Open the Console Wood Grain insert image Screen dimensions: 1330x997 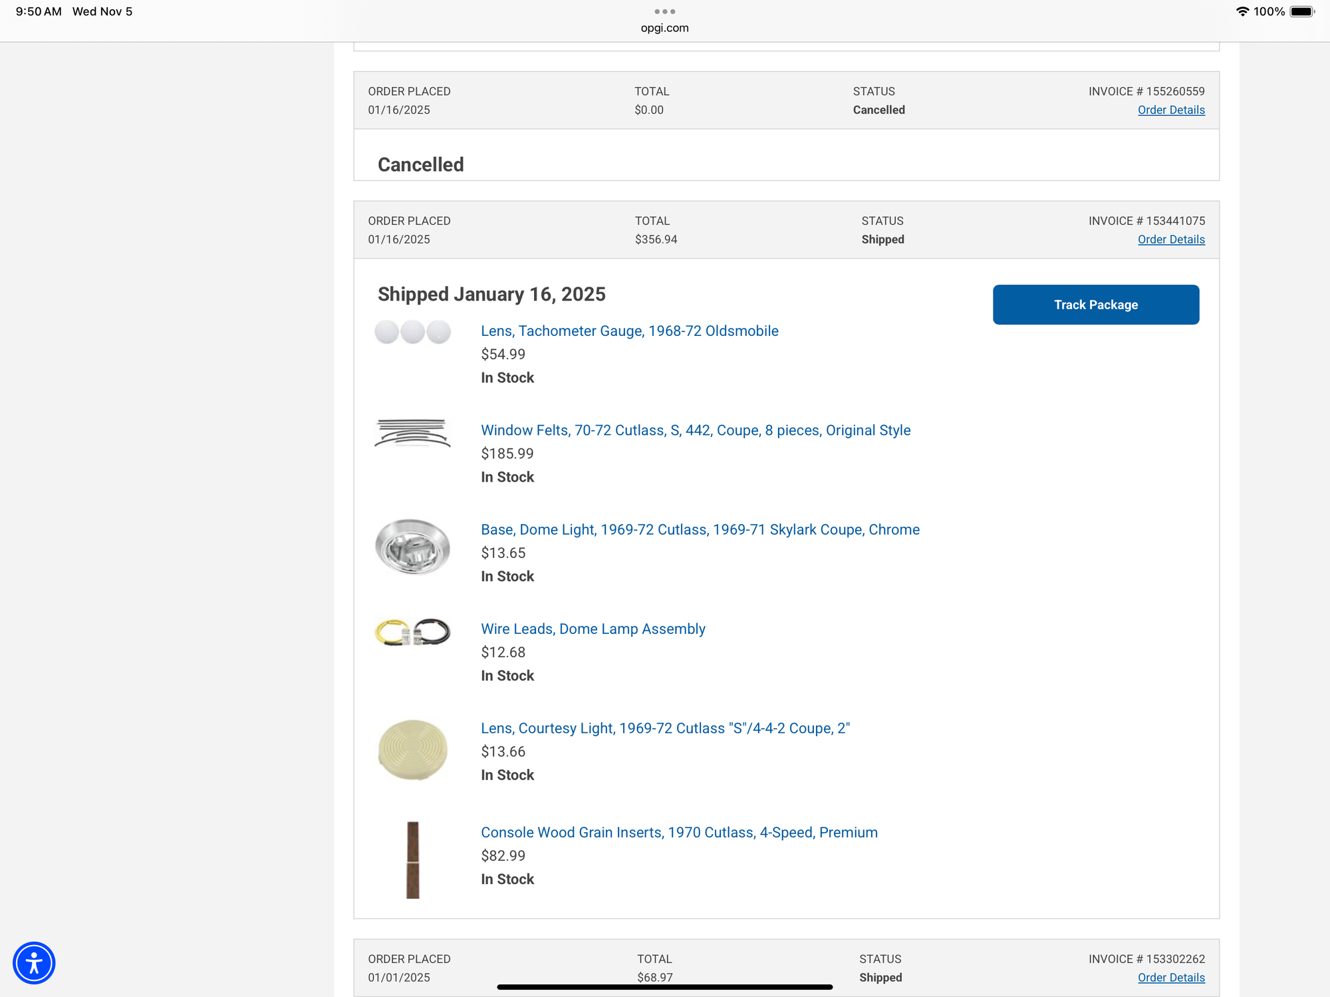point(412,859)
